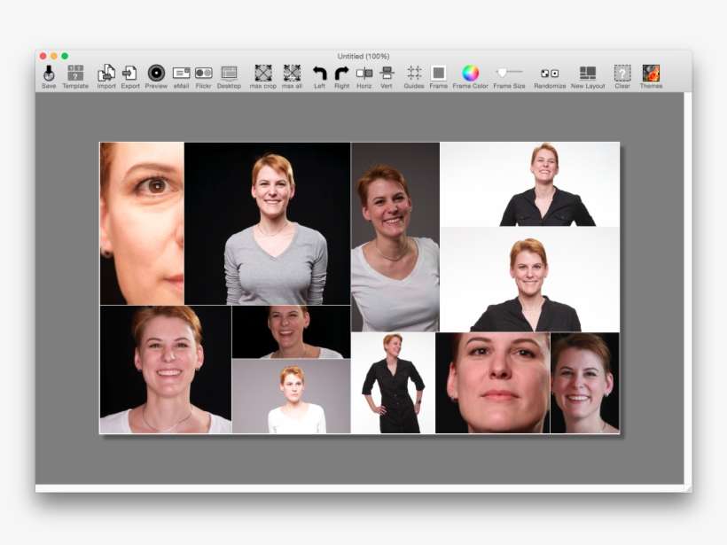Flip the image Horiz
The width and height of the screenshot is (727, 545).
pos(364,75)
